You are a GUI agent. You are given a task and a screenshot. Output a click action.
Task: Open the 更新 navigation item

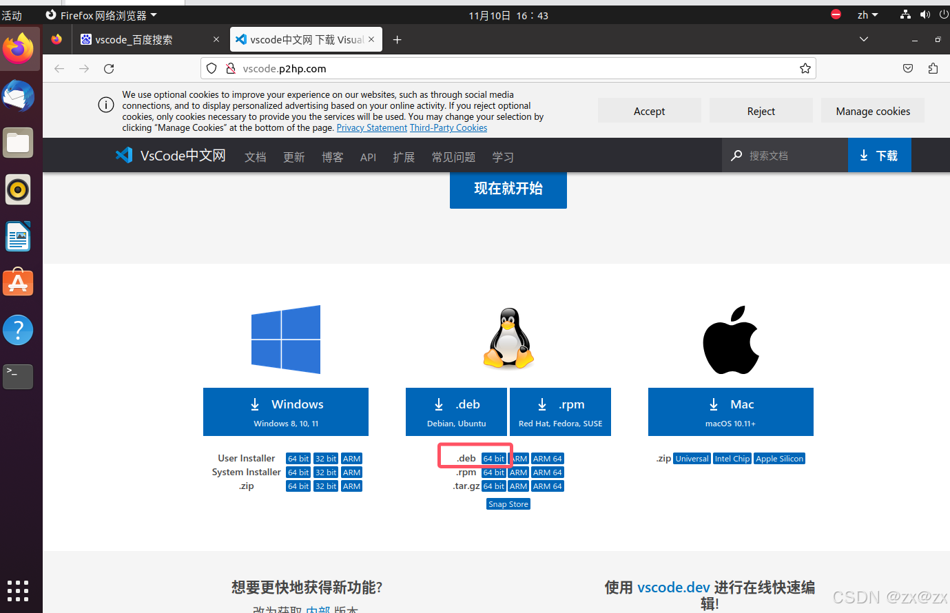[x=294, y=157]
